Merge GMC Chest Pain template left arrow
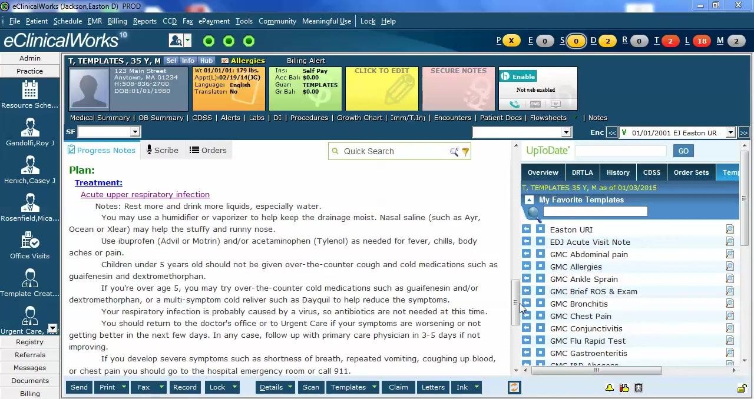 (526, 315)
